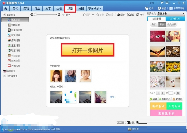Switch to the 美容 tab

click(x=26, y=9)
